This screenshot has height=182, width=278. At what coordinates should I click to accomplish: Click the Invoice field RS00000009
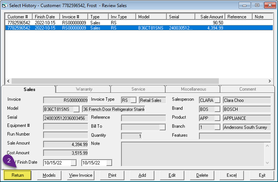(x=65, y=100)
